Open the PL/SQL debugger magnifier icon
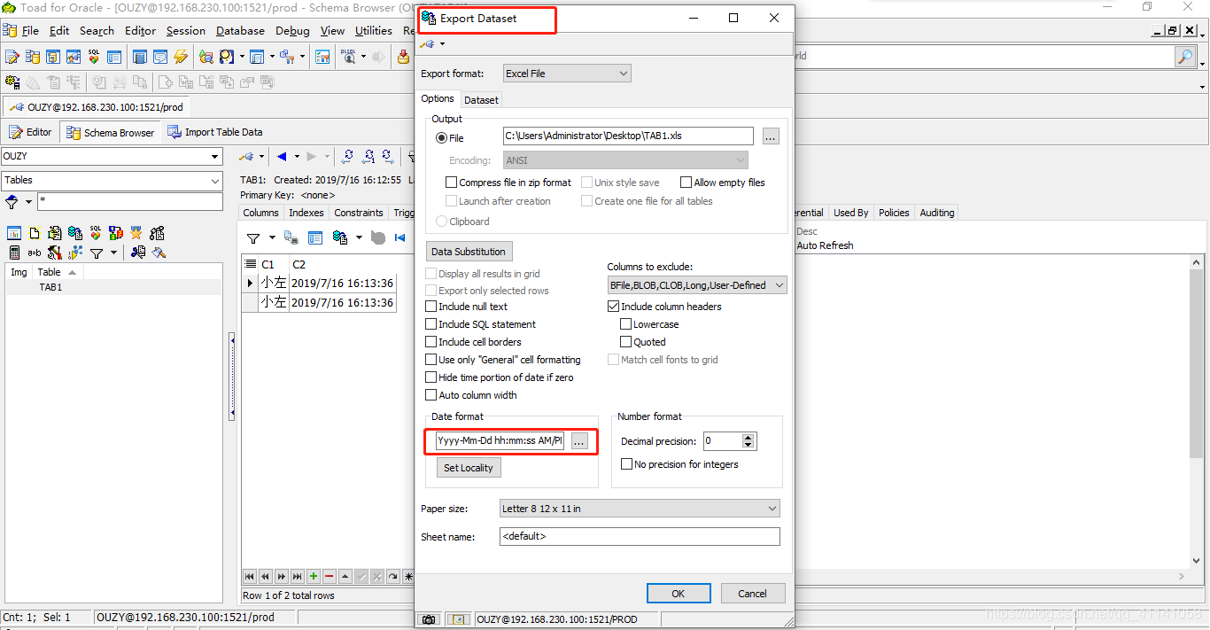1210x630 pixels. point(348,57)
